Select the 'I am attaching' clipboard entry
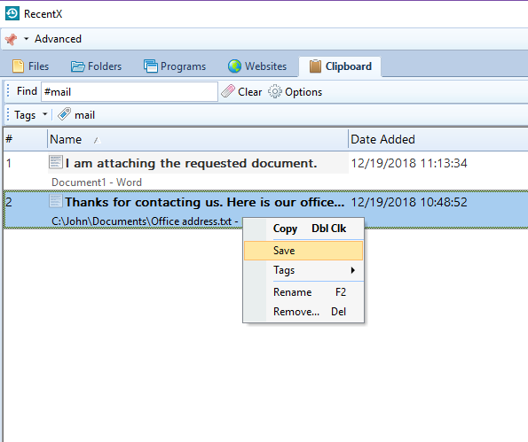Image resolution: width=528 pixels, height=442 pixels. click(191, 163)
